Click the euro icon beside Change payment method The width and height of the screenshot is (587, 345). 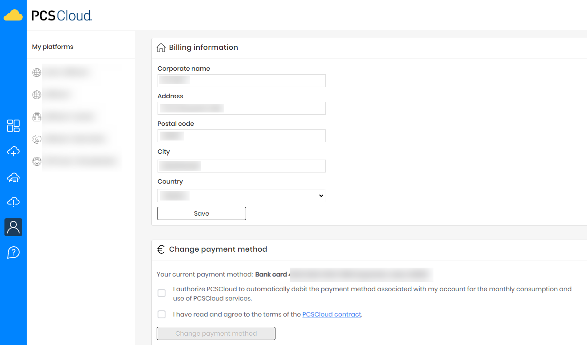pos(161,249)
